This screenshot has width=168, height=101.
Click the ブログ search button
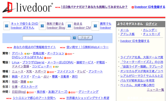85,38
